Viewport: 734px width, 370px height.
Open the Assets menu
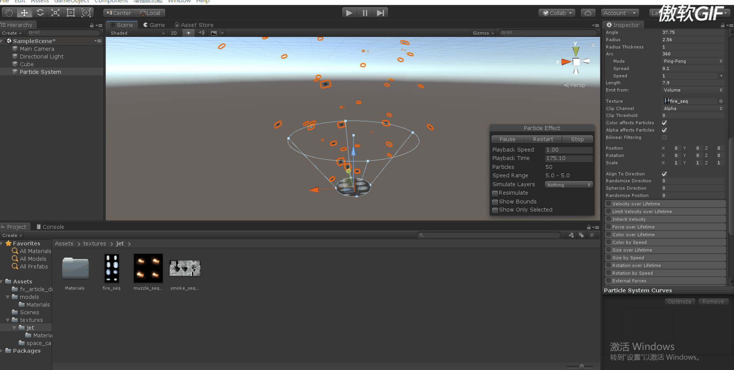[40, 1]
